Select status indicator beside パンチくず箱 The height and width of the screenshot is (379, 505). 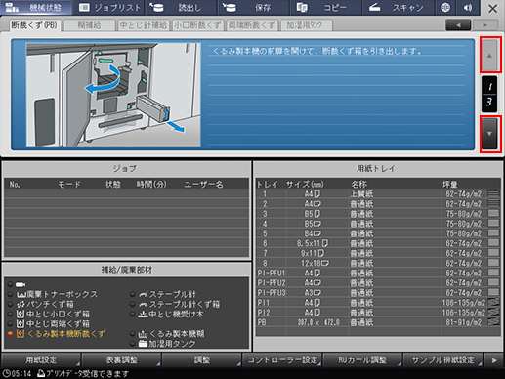pos(11,305)
